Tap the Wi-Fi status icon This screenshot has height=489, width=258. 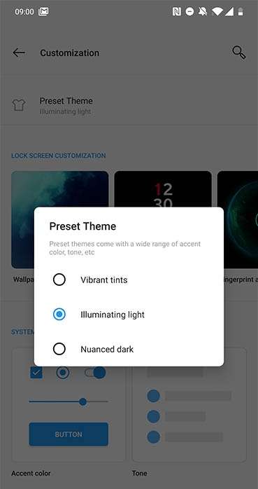217,12
